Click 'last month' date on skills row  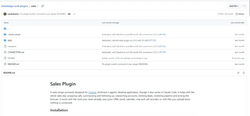click(239, 40)
